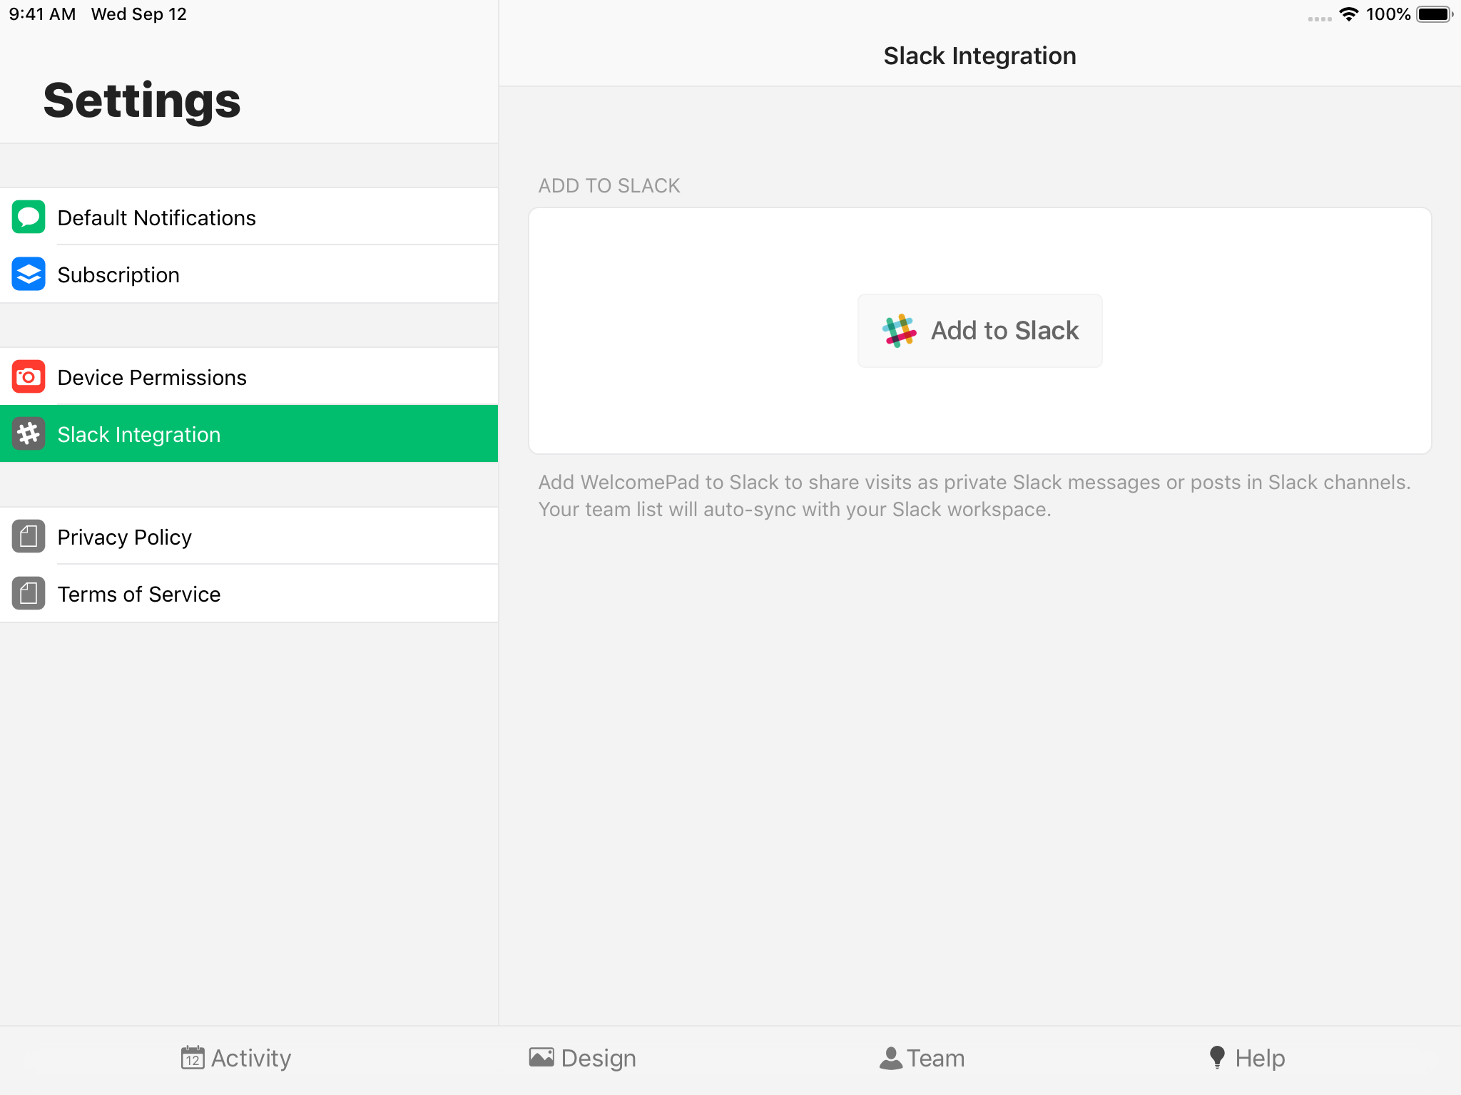The height and width of the screenshot is (1095, 1461).
Task: Click the Activity calendar icon
Action: (x=193, y=1058)
